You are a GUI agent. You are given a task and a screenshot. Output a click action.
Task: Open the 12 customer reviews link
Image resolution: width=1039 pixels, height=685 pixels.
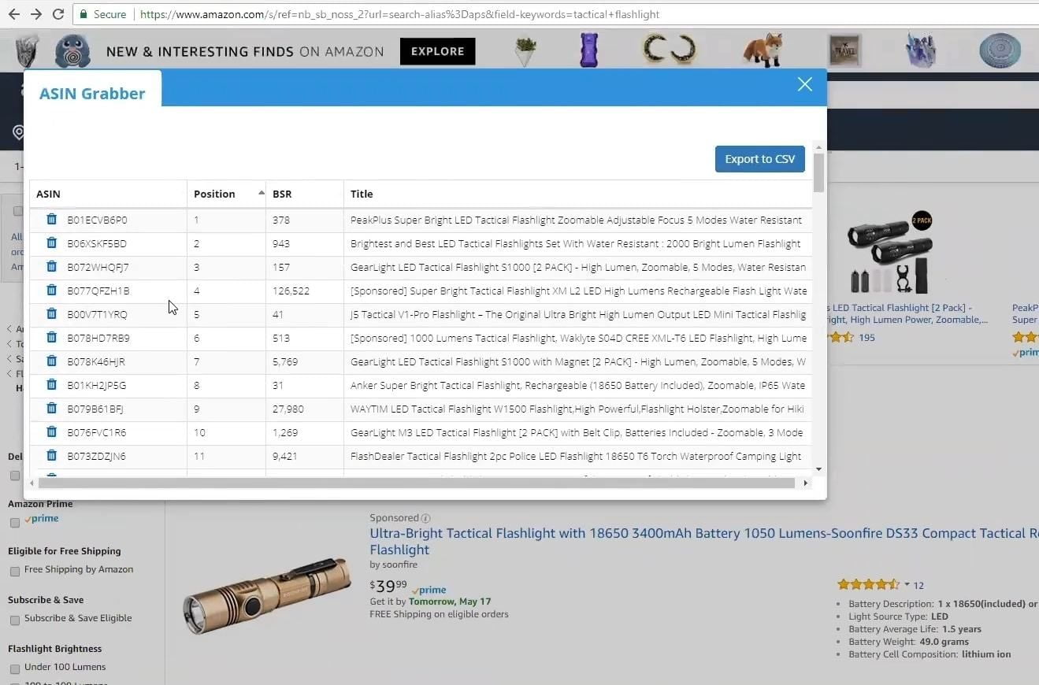[x=918, y=585]
